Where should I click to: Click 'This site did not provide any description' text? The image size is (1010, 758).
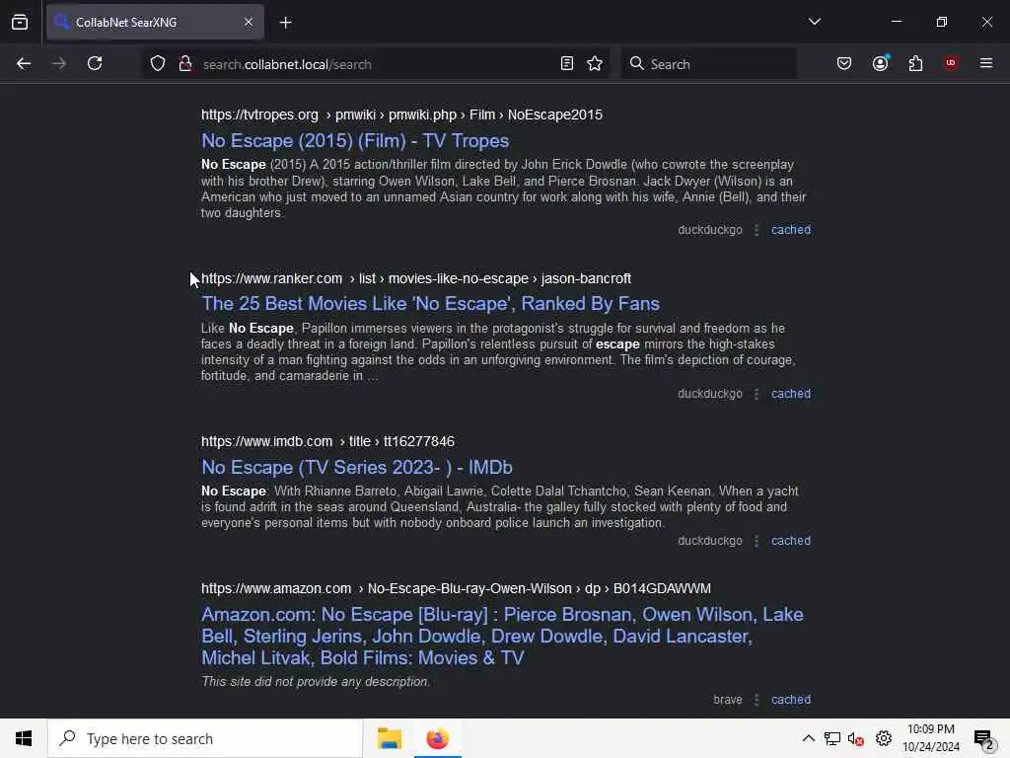point(316,681)
